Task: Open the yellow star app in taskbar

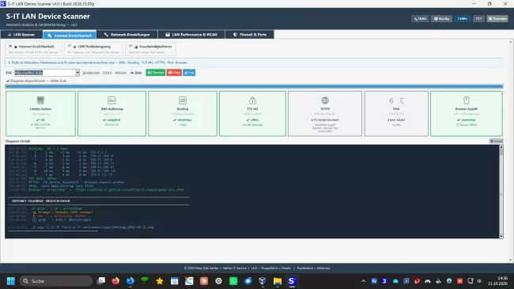Action: point(160,281)
